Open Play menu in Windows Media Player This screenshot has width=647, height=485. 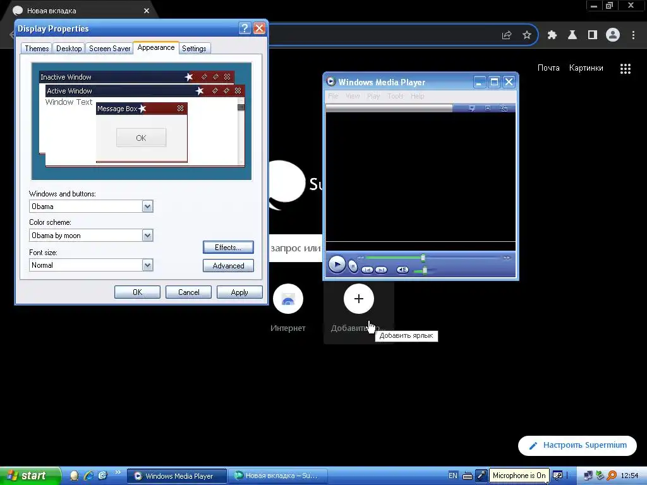pos(373,96)
